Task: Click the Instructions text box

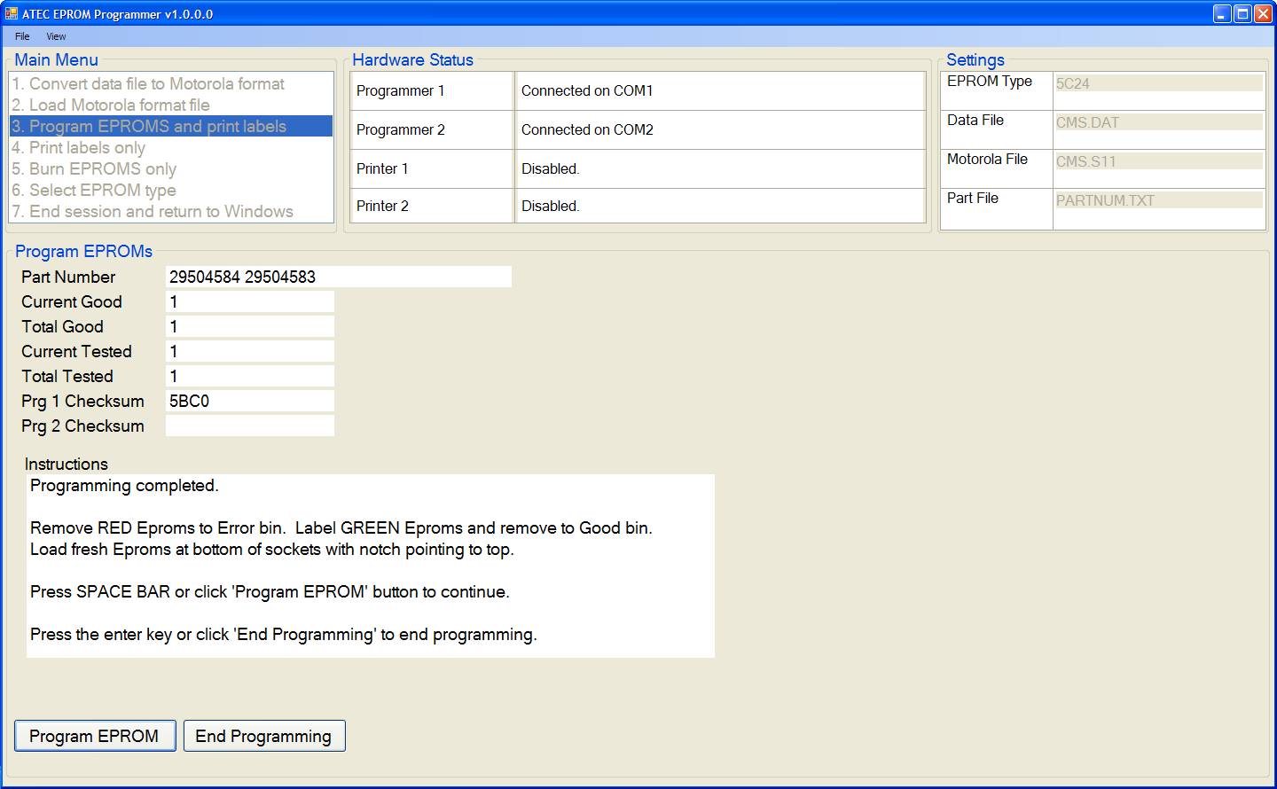Action: [x=371, y=566]
